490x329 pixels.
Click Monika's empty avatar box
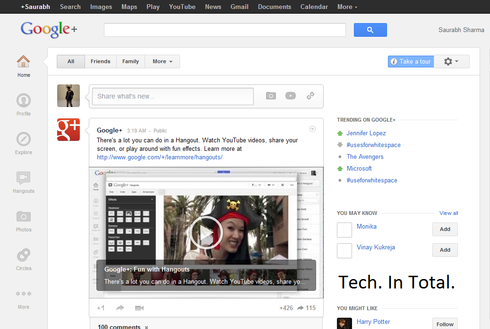(344, 230)
